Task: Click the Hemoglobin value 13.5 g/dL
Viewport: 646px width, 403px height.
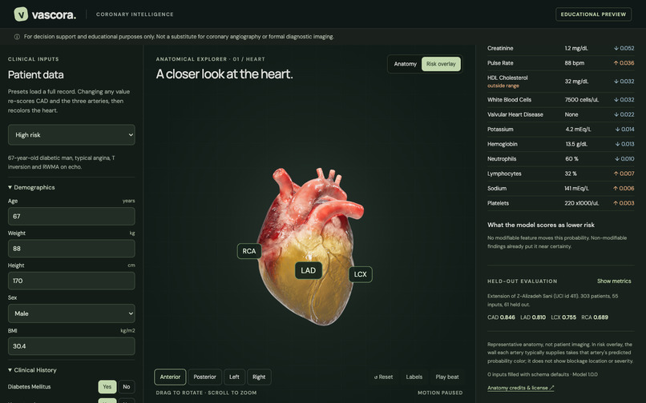Action: pos(576,144)
